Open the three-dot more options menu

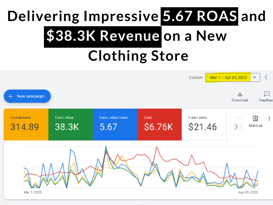[x=269, y=119]
